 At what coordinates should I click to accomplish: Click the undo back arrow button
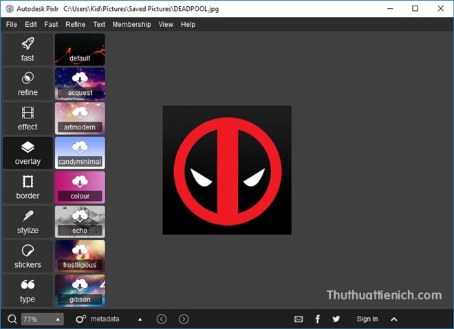click(162, 319)
